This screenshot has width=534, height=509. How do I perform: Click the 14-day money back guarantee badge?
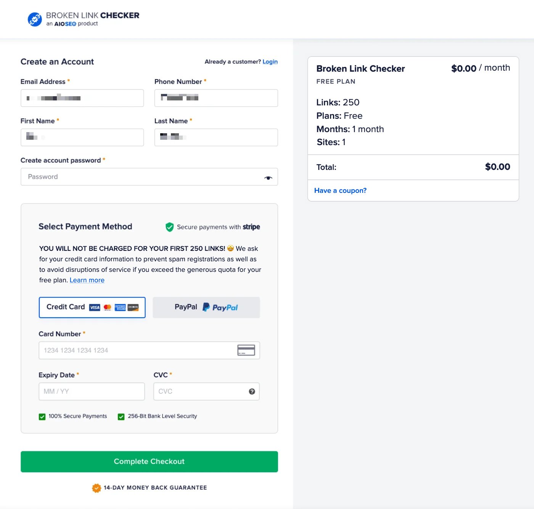tap(97, 488)
